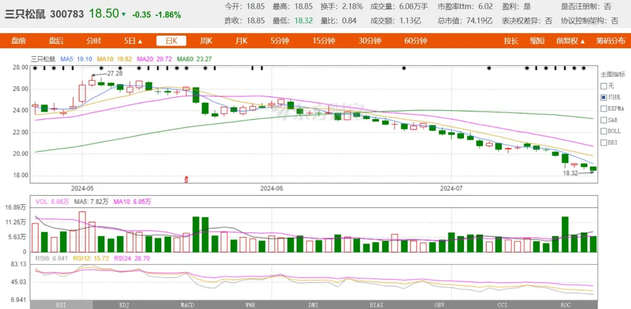
Task: Select the MACD indicator tab
Action: coord(187,305)
